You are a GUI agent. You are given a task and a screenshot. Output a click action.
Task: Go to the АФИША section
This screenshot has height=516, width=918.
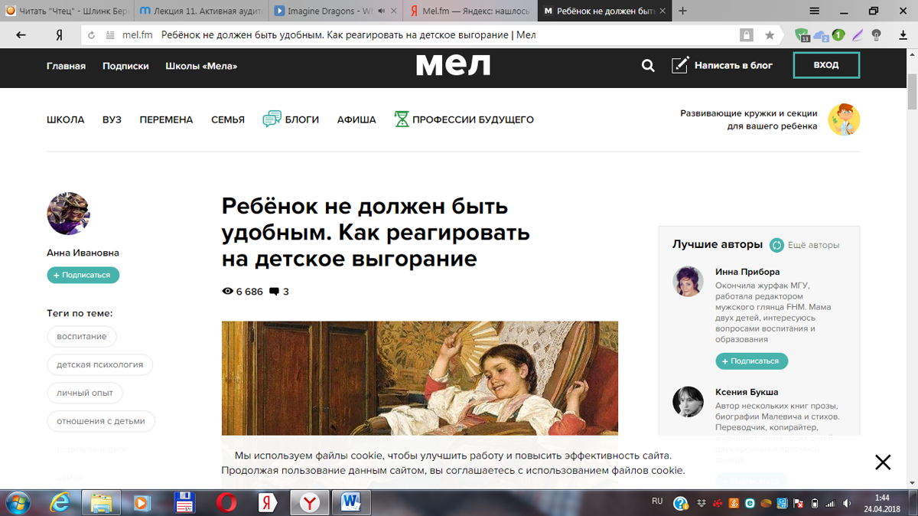(356, 119)
